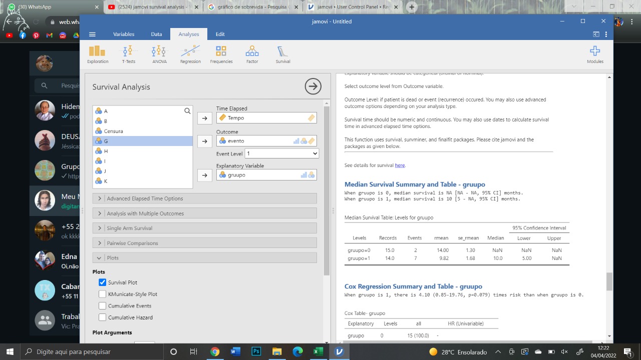The height and width of the screenshot is (360, 641).
Task: Open the Survival analyses menu
Action: [283, 54]
